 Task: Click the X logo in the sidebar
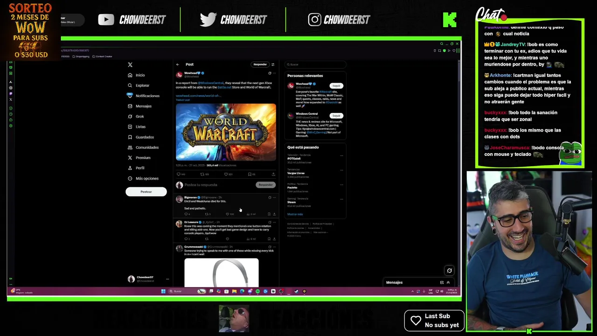tap(130, 64)
